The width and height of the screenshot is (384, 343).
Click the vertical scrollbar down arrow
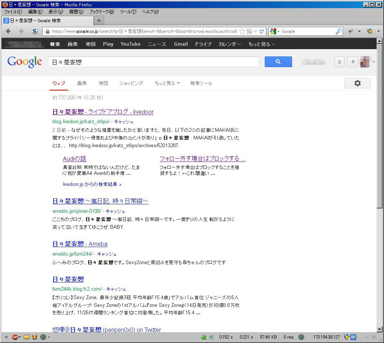(x=379, y=329)
